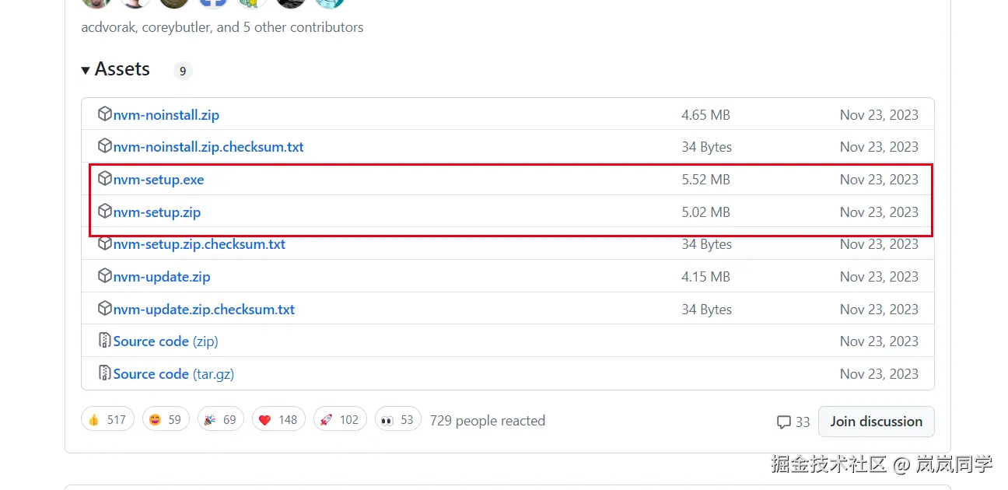
Task: Toggle the heart reaction with 148
Action: [x=278, y=420]
